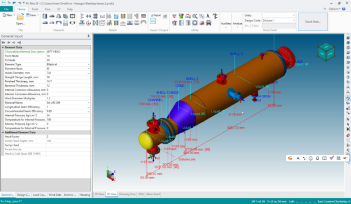This screenshot has height=204, width=351.
Task: Click the magnifier zoom icon in Utility group
Action: (195, 16)
